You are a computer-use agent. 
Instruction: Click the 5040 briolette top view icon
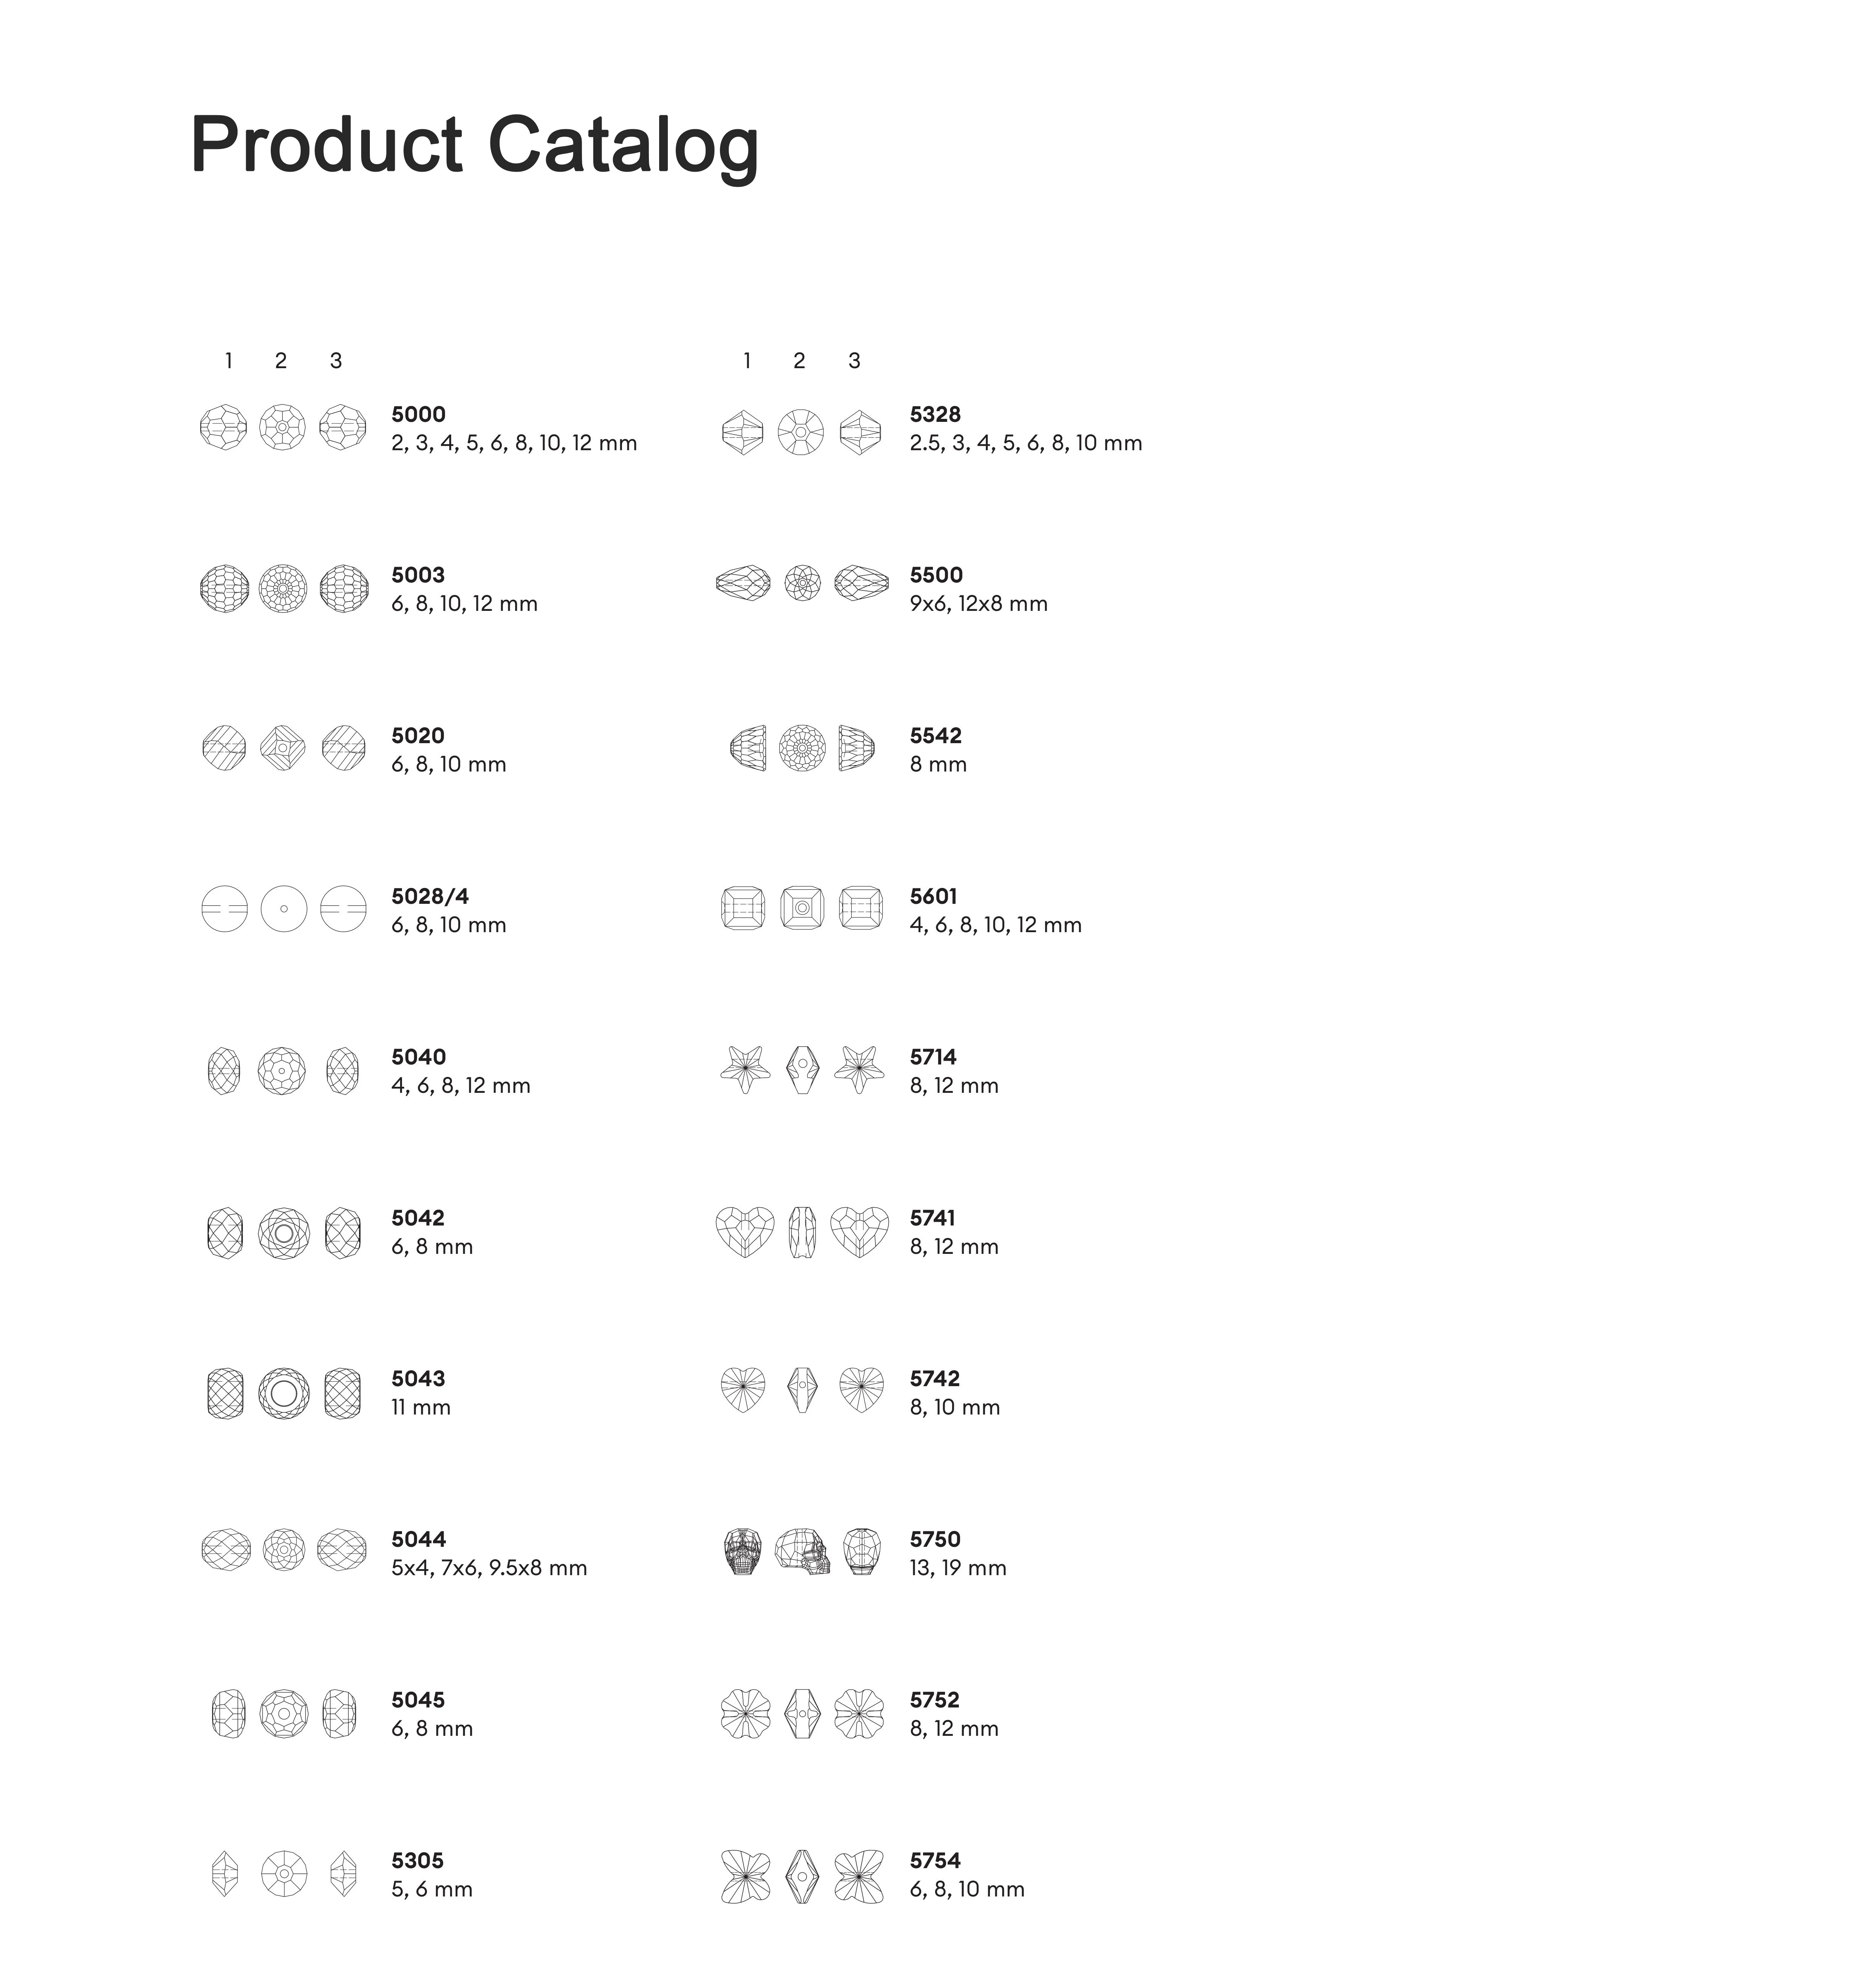[282, 1071]
